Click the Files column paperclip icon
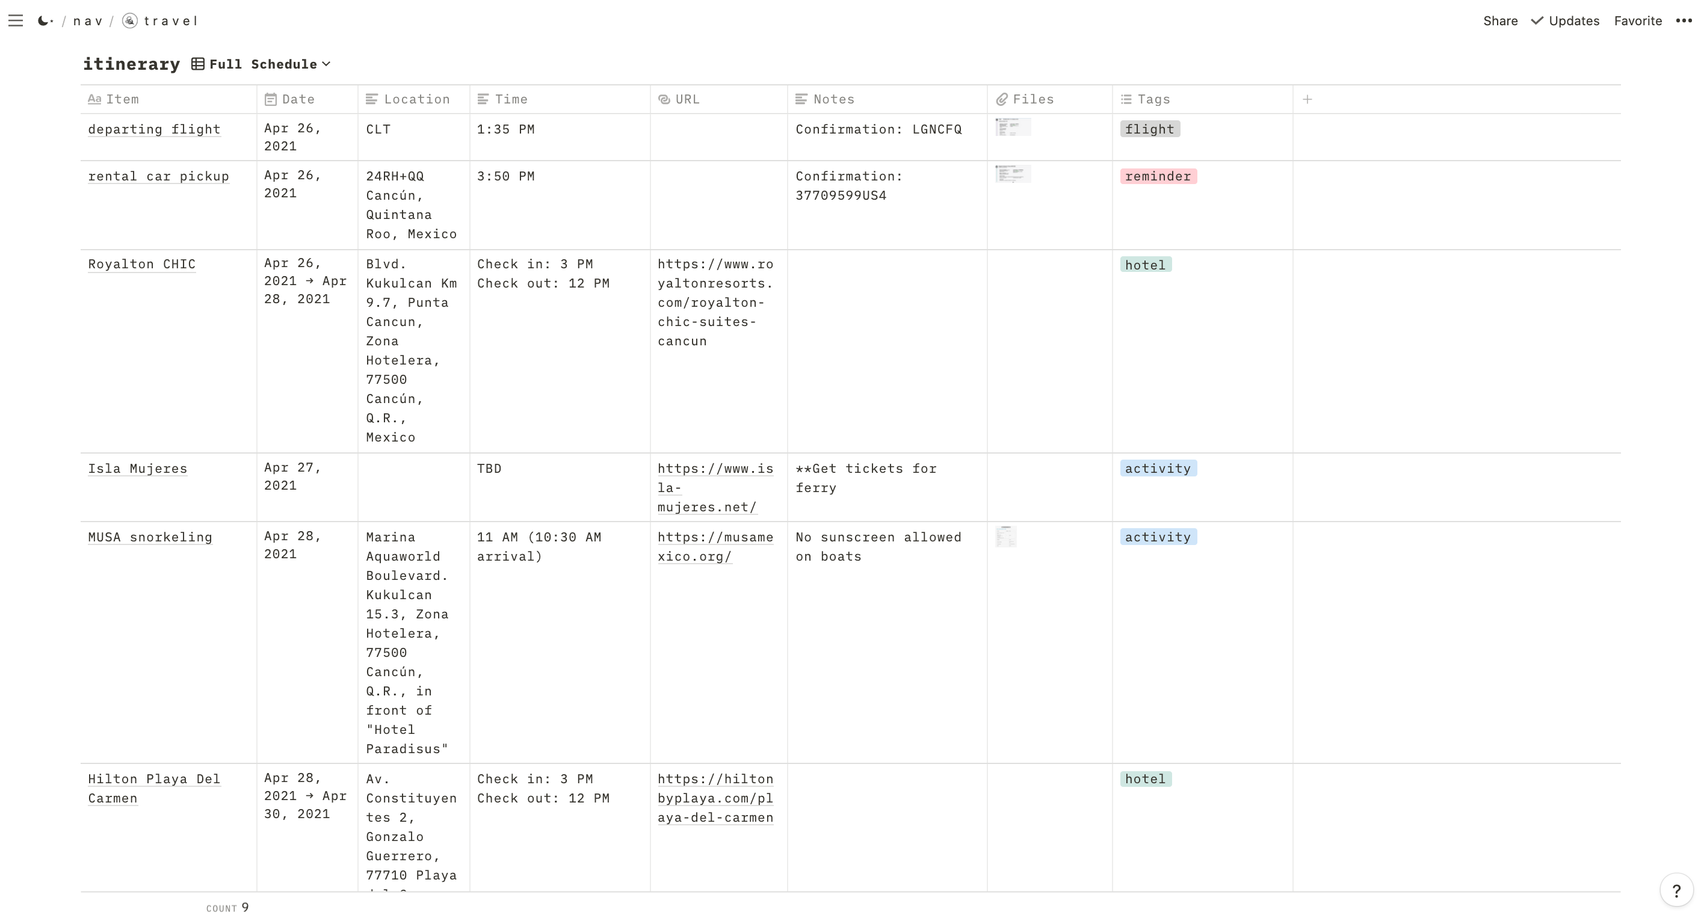Viewport: 1704px width, 918px height. click(1002, 99)
